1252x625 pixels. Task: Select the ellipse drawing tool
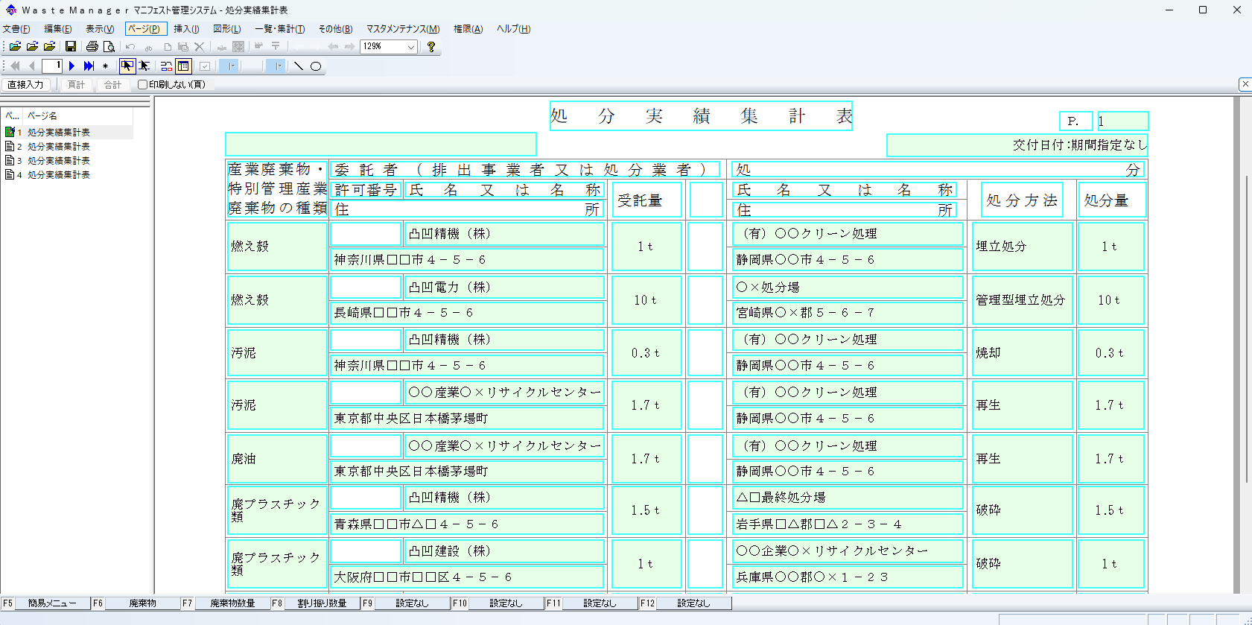pos(316,66)
